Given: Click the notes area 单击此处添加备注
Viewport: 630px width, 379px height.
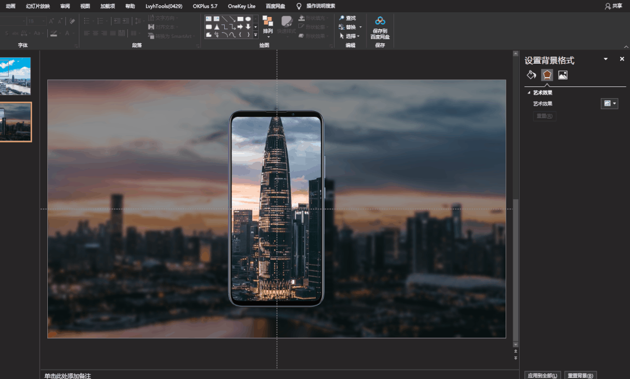Looking at the screenshot, I should point(68,375).
